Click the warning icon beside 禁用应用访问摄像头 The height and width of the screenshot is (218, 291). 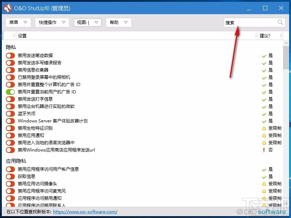(264, 183)
